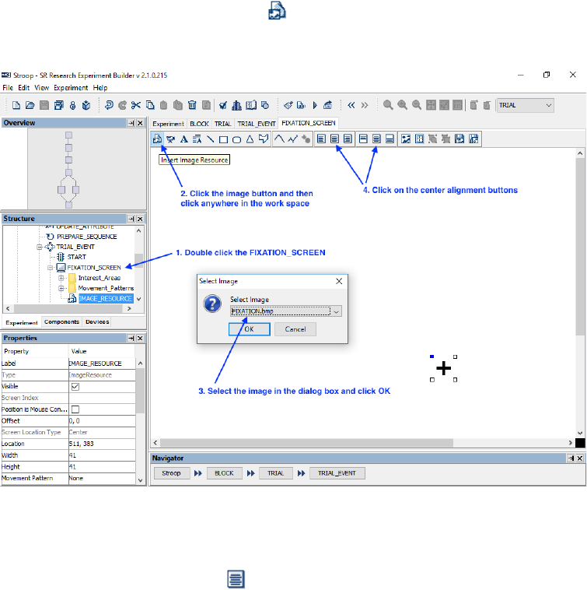
Task: Click the Back double-chevron toolbar icon
Action: (x=351, y=105)
